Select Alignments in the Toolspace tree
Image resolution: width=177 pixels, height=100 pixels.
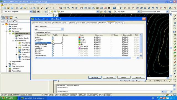click(x=16, y=62)
